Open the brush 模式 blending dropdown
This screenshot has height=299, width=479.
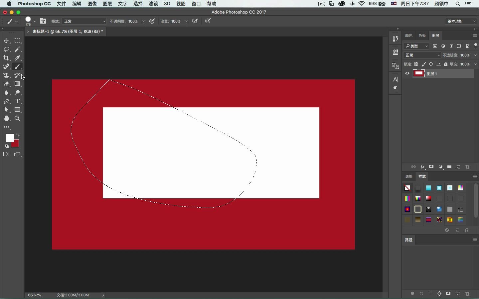point(84,21)
